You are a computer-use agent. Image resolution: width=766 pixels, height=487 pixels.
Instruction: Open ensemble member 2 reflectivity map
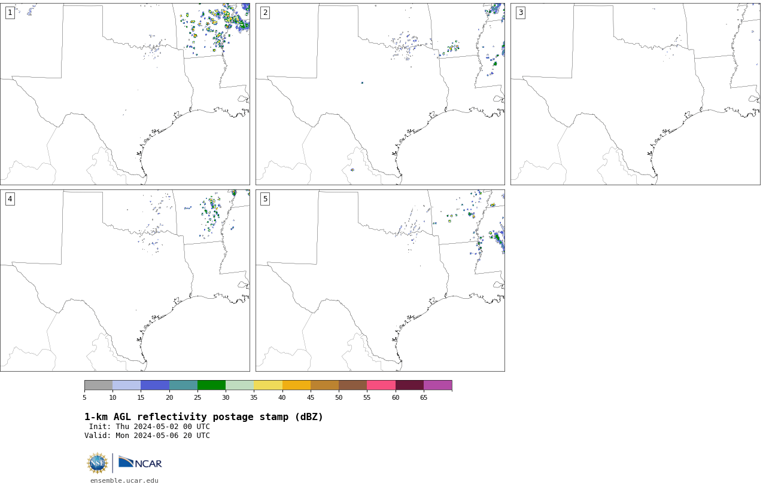coord(380,94)
